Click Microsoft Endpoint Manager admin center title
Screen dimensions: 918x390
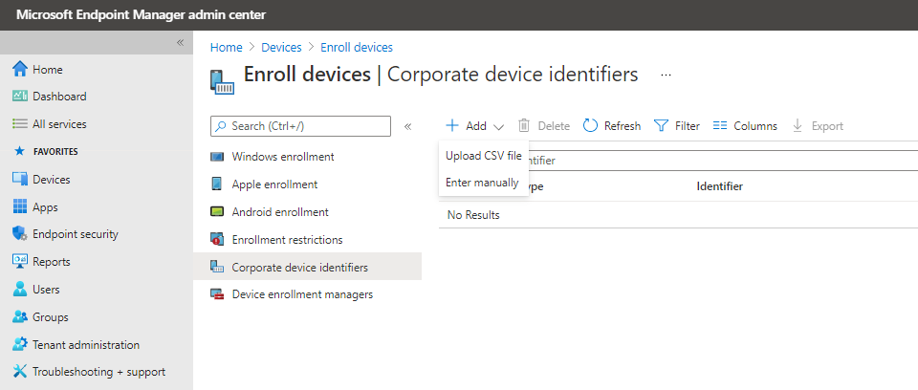[x=142, y=14]
